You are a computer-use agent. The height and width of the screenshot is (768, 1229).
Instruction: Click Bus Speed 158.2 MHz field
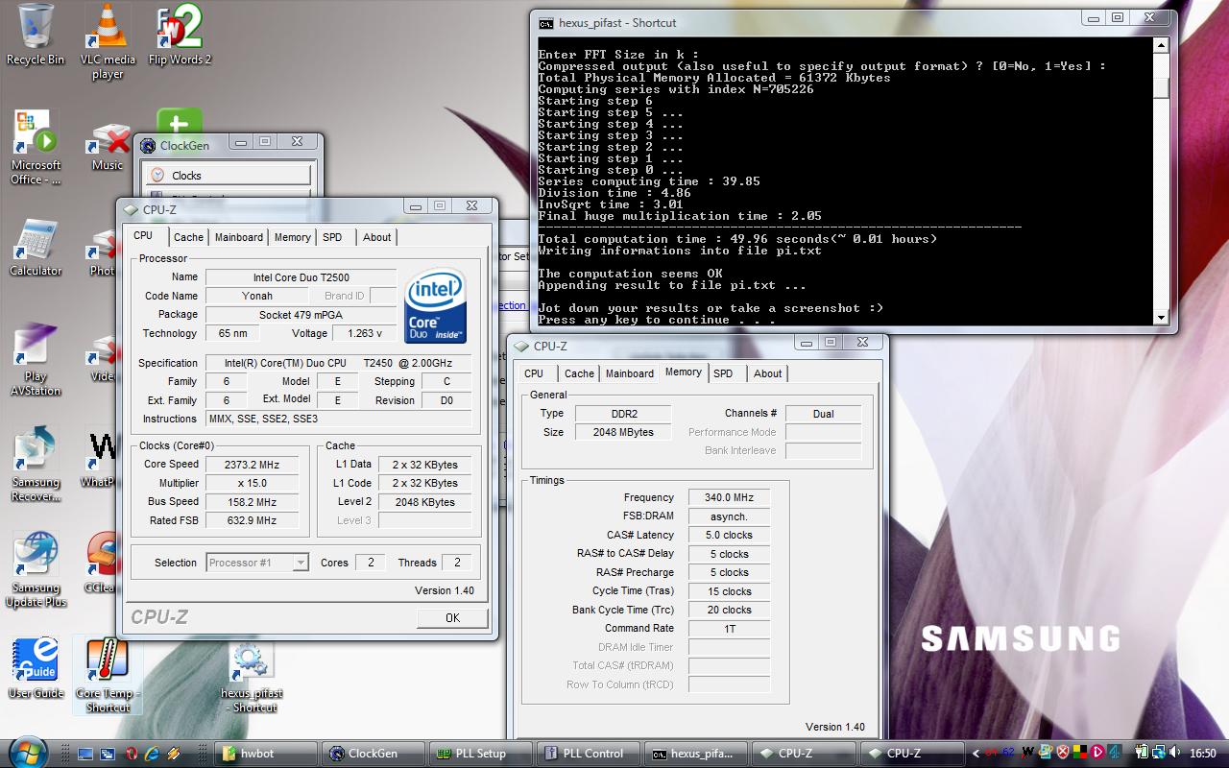pos(252,502)
